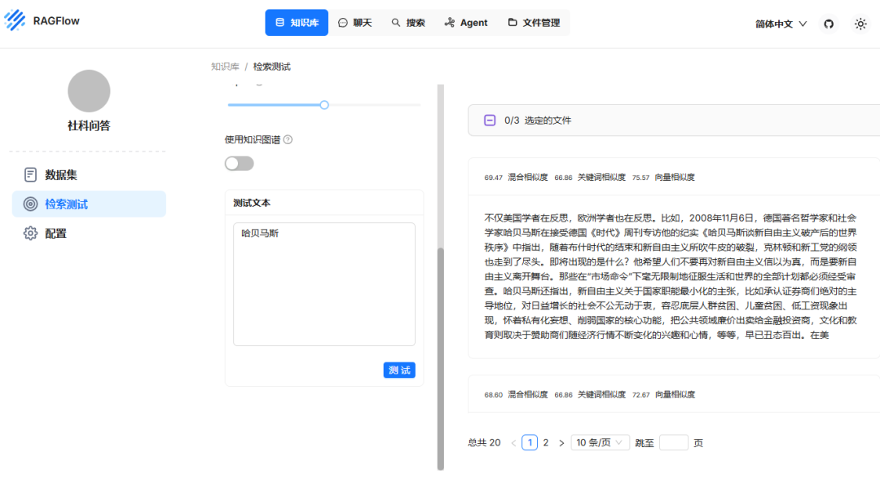
Task: Click the 跳至 page number input
Action: coord(673,443)
